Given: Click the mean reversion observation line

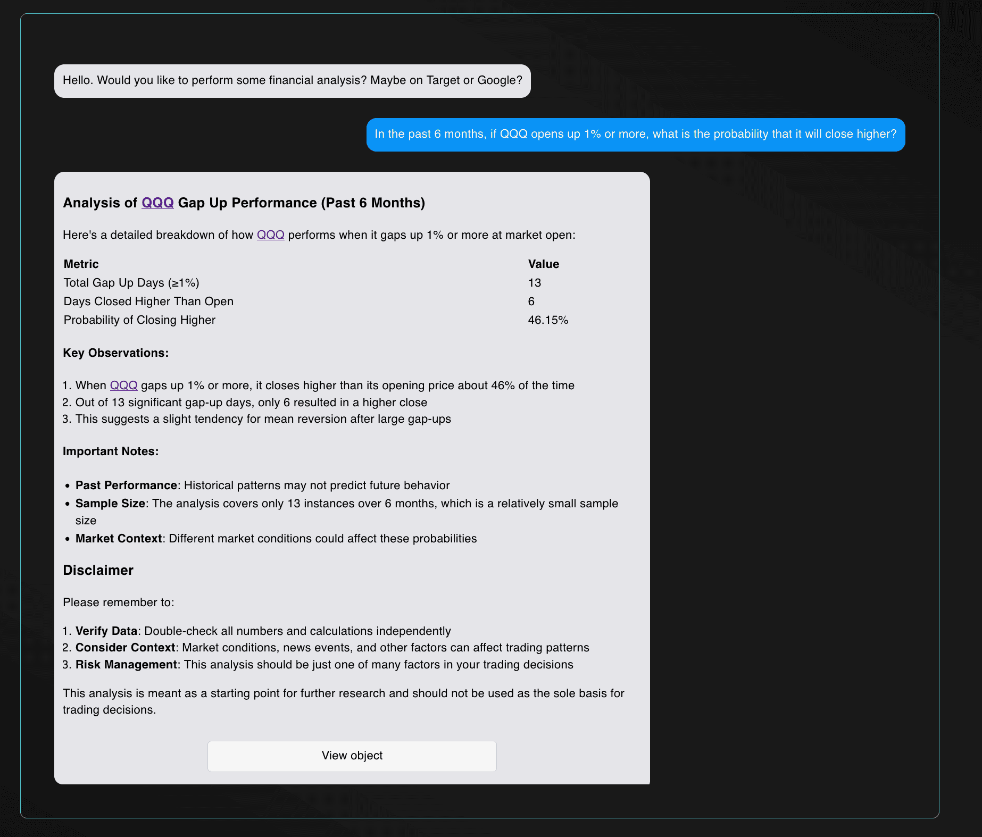Looking at the screenshot, I should (x=263, y=419).
